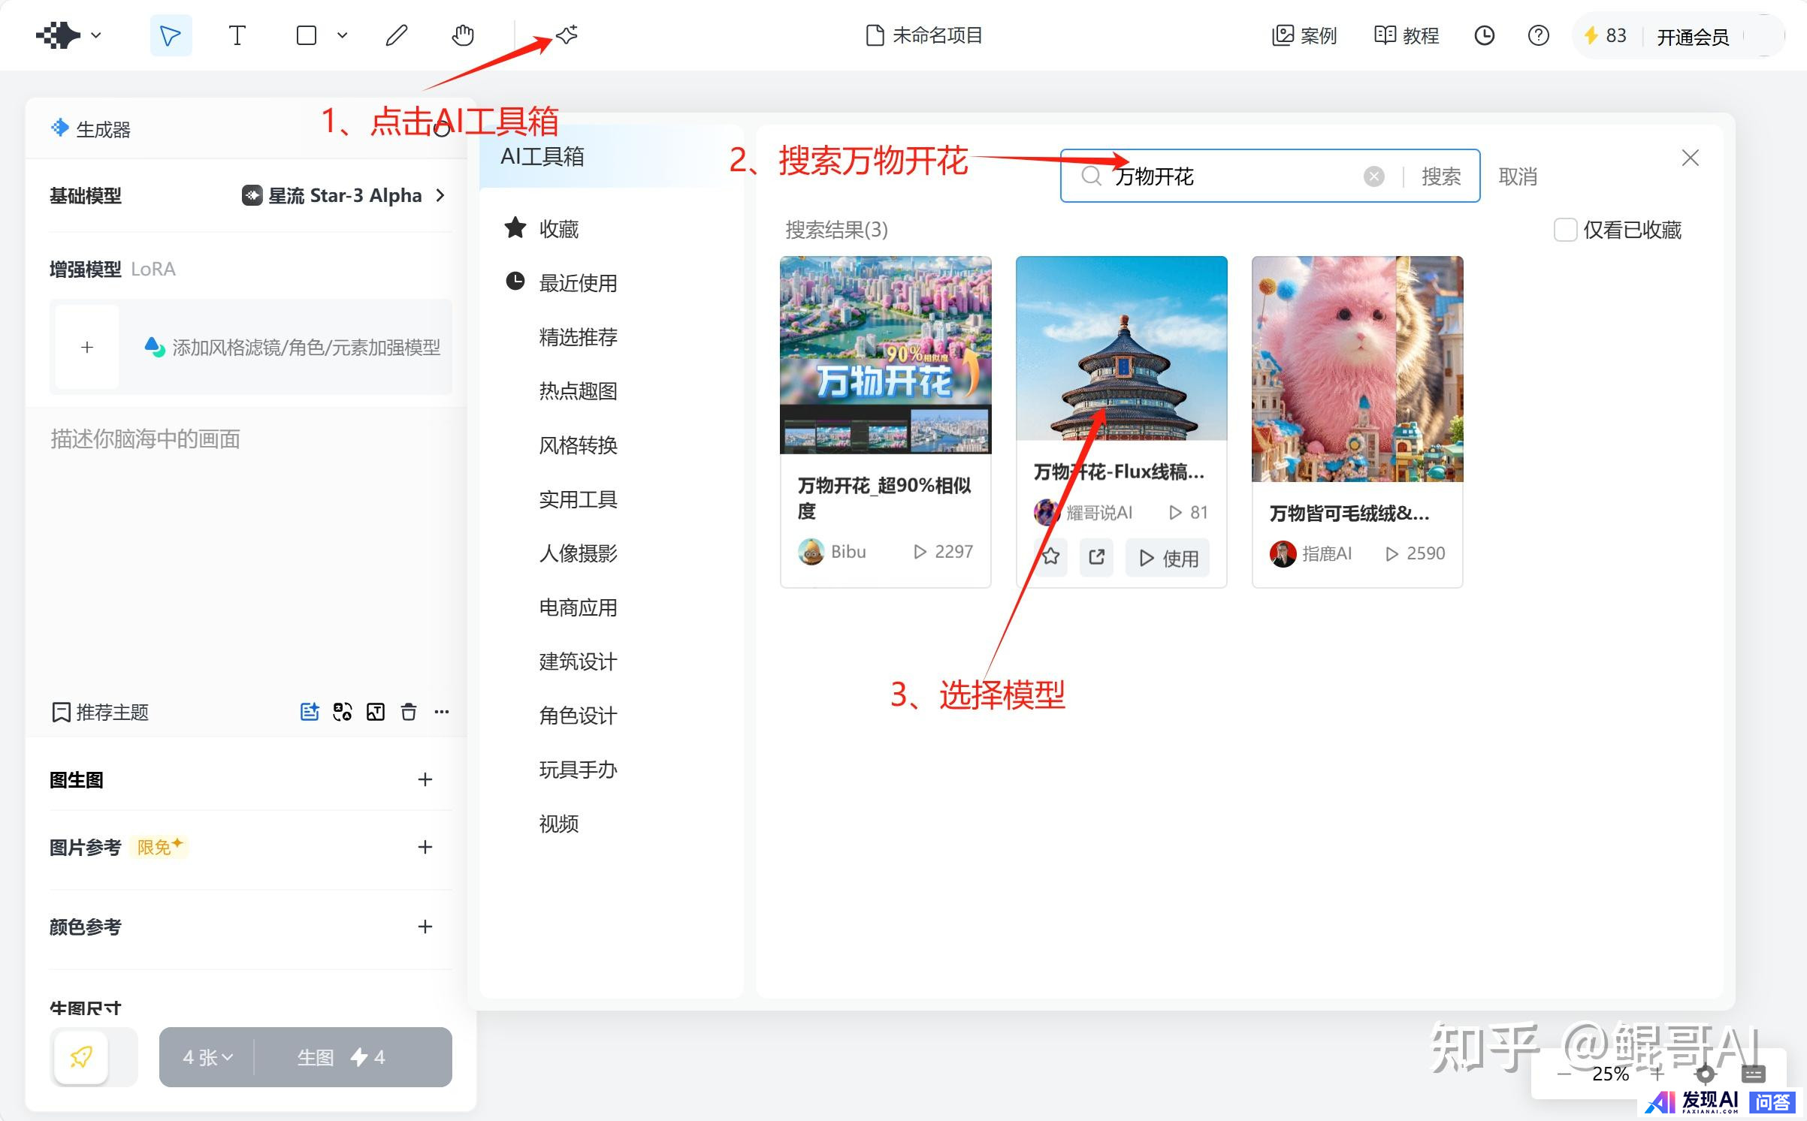Open the history clock icon
This screenshot has width=1807, height=1121.
coord(1484,35)
